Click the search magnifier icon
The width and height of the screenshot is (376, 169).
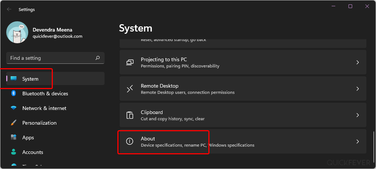tap(98, 58)
